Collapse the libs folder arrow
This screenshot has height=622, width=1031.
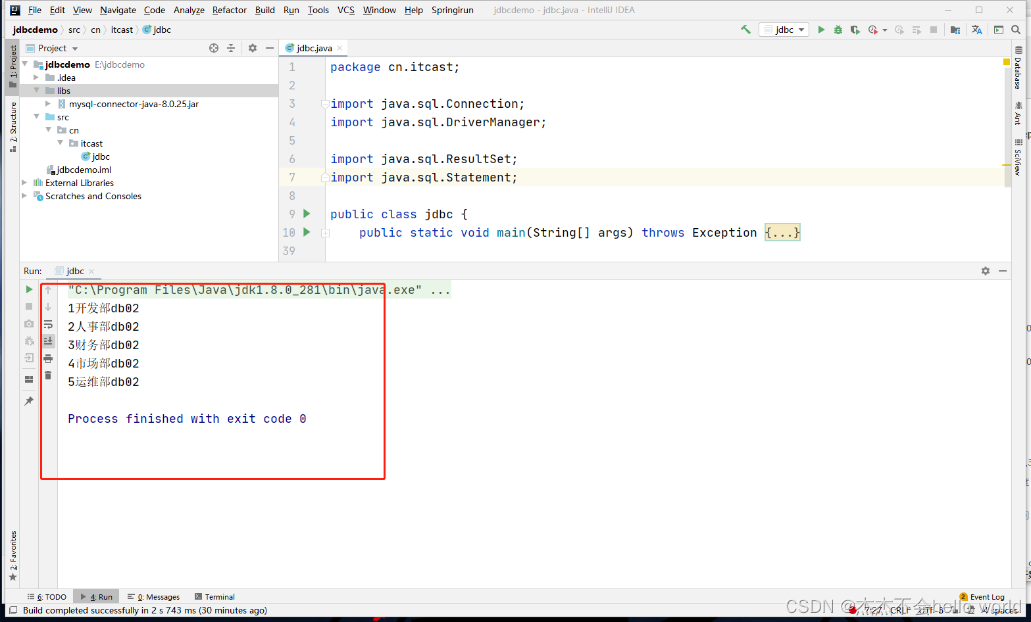[37, 90]
